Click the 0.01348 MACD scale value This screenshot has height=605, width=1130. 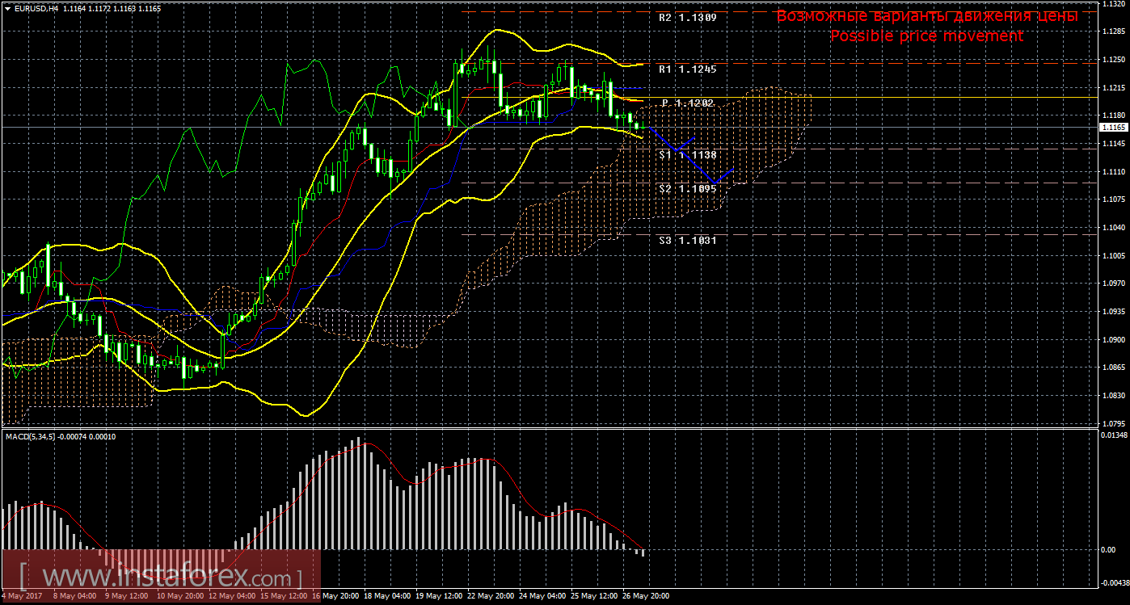click(1114, 436)
